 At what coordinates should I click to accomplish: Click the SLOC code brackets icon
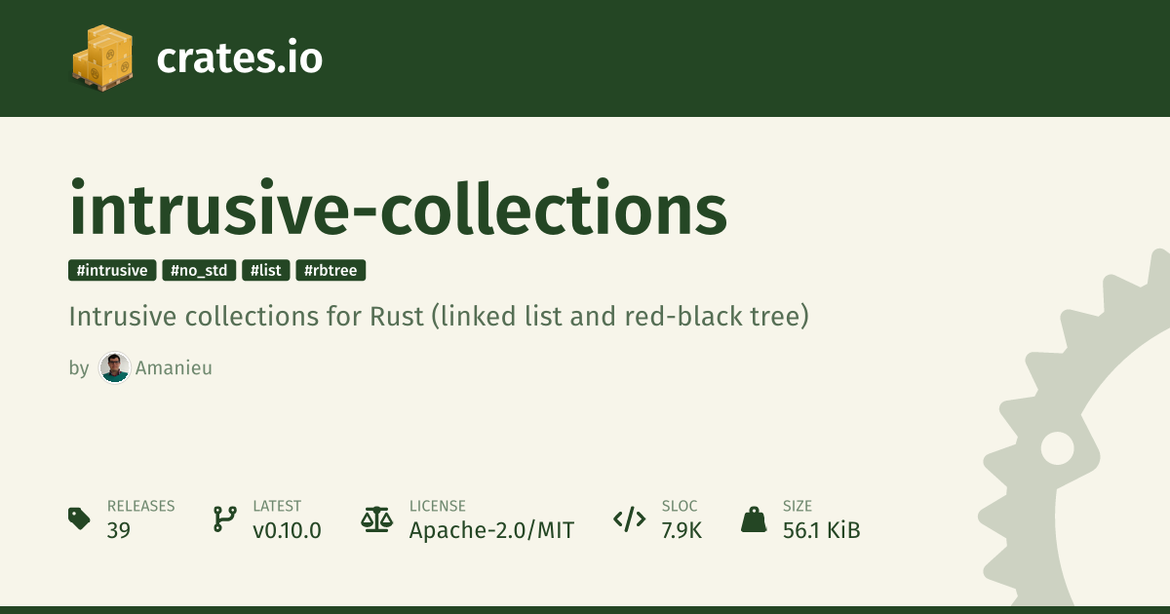629,519
